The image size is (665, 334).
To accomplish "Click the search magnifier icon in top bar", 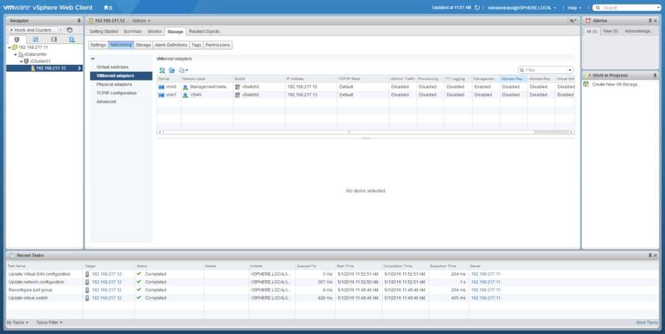I will click(597, 8).
